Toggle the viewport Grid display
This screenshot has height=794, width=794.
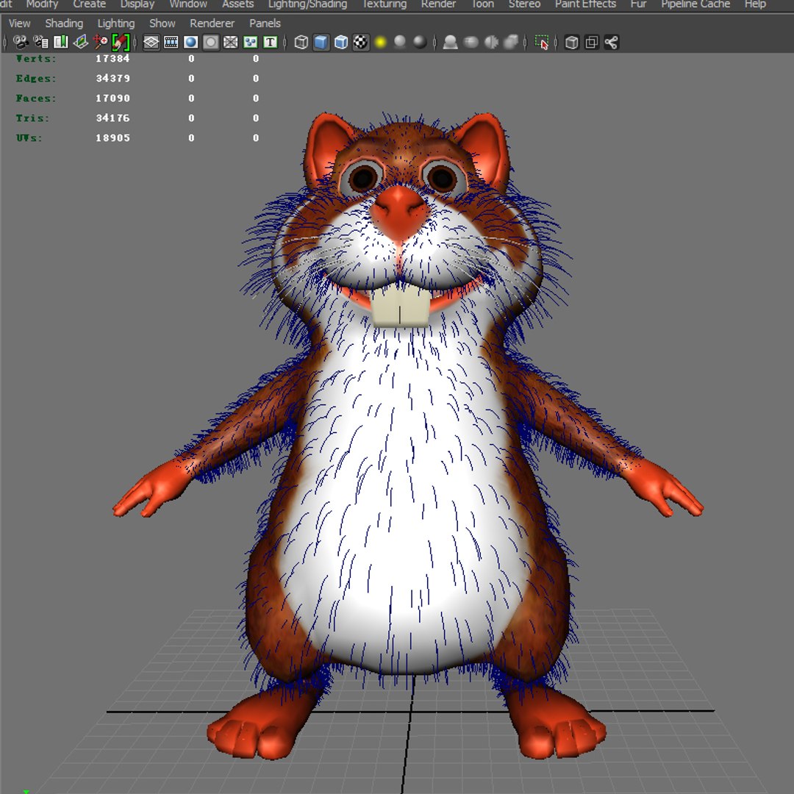tap(151, 42)
